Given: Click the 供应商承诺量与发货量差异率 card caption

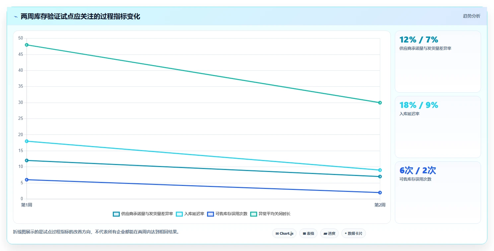Looking at the screenshot, I should pyautogui.click(x=425, y=48).
